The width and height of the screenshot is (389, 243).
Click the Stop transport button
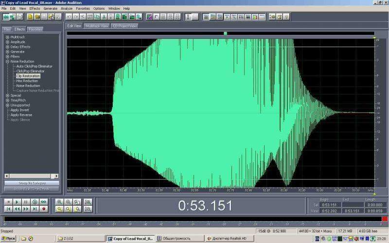[8, 202]
